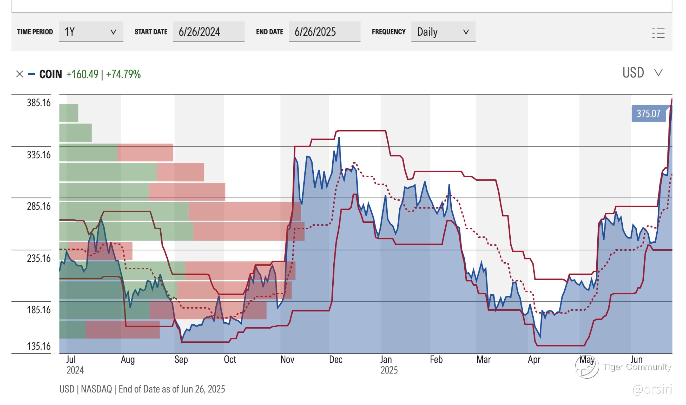Edit the End Date field 6/26/2025
The height and width of the screenshot is (405, 686).
(325, 32)
